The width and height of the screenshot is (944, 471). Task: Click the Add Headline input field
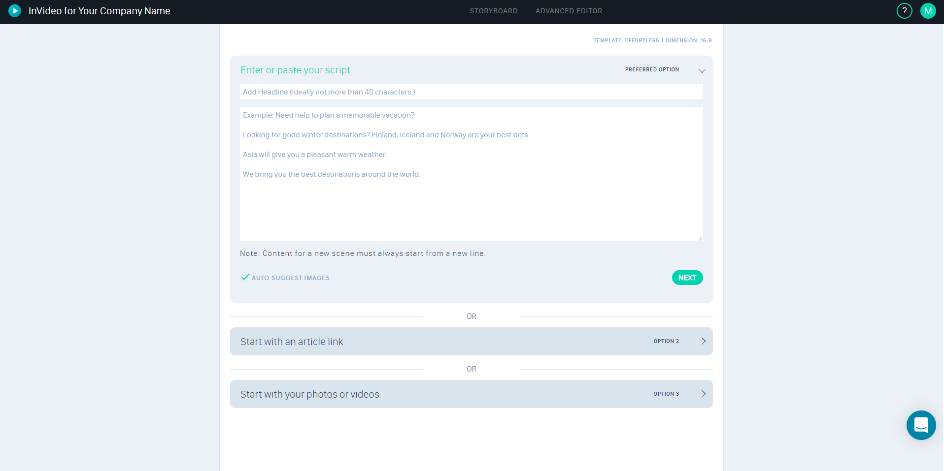471,92
